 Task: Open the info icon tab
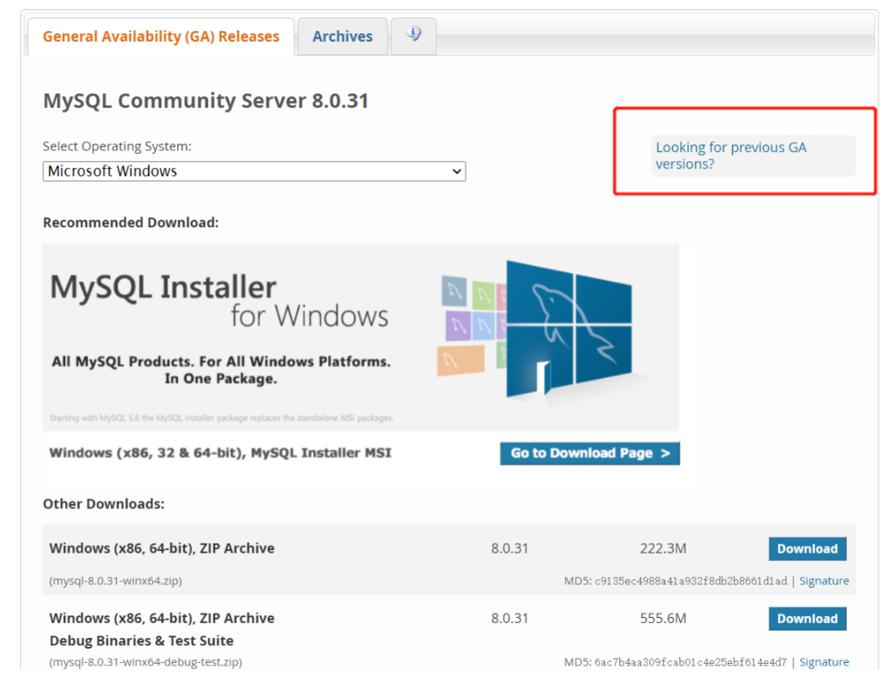tap(413, 35)
